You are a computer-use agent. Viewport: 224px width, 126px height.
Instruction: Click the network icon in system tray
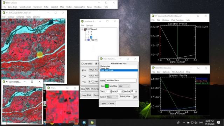click(192, 122)
